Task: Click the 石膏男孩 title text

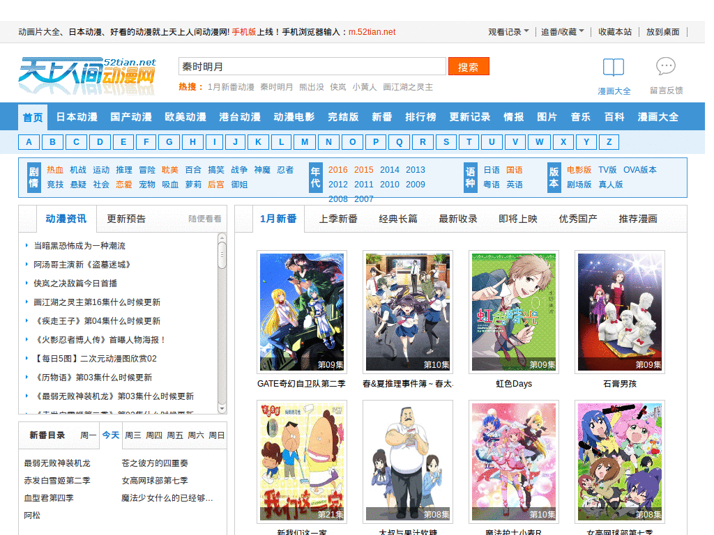Action: [x=620, y=384]
